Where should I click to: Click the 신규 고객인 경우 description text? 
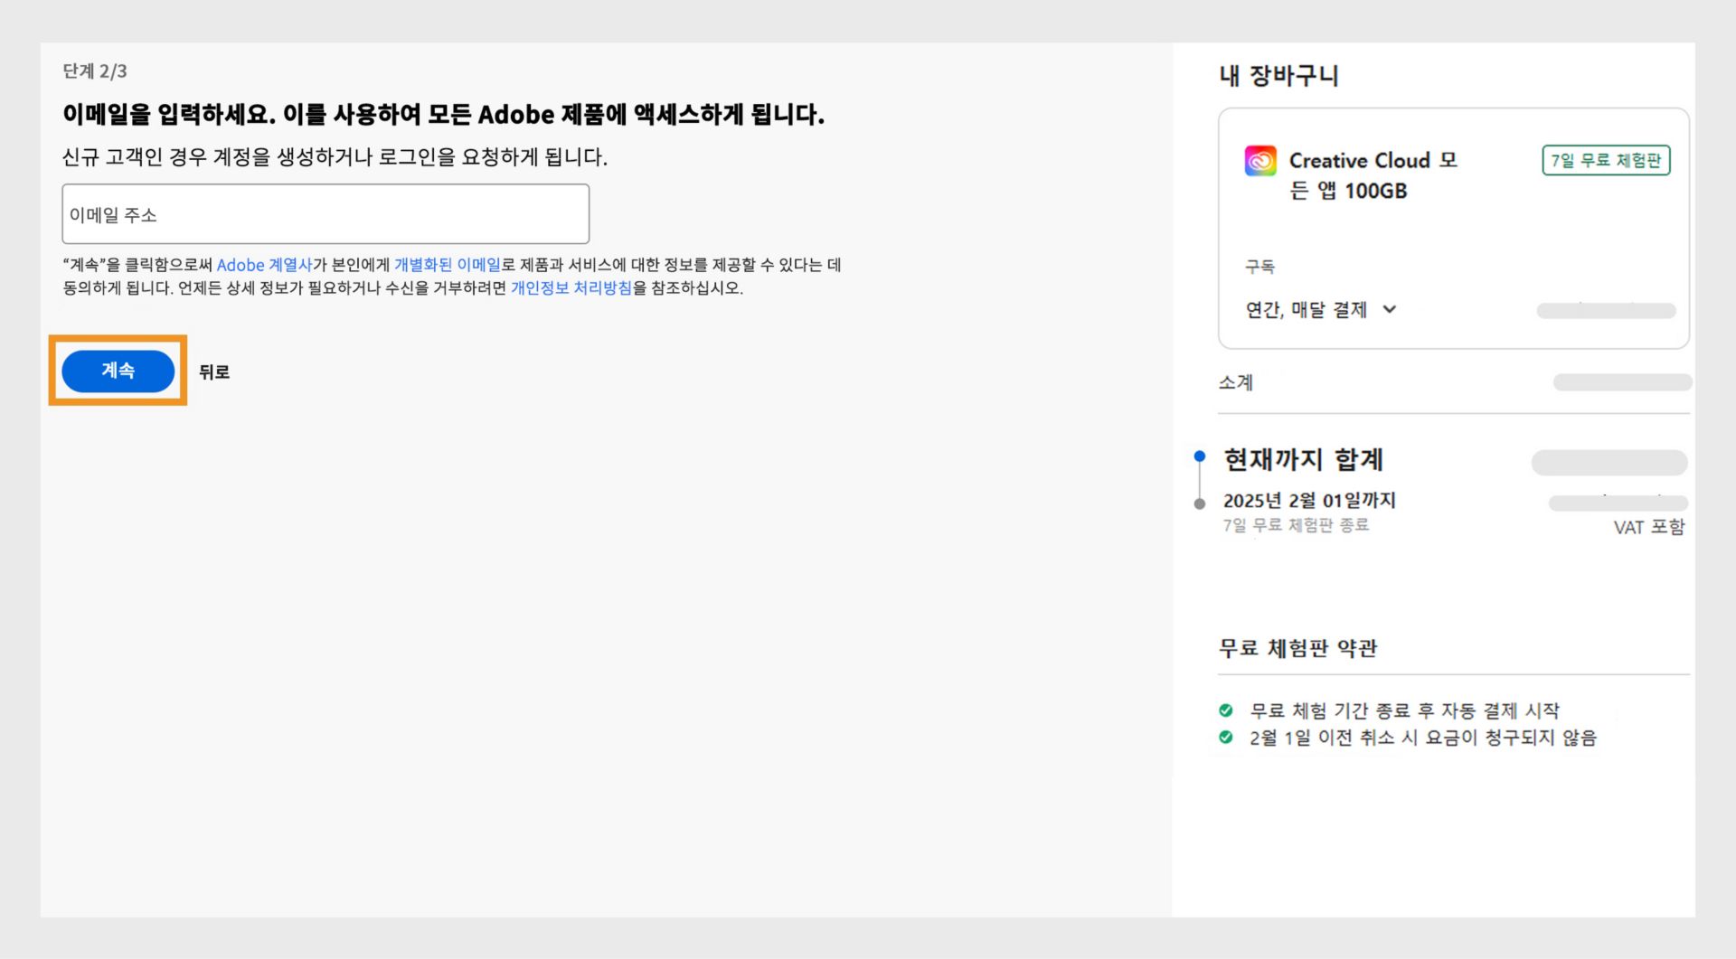coord(335,157)
